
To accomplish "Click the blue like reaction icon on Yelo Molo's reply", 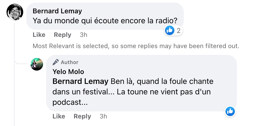I will (x=230, y=112).
